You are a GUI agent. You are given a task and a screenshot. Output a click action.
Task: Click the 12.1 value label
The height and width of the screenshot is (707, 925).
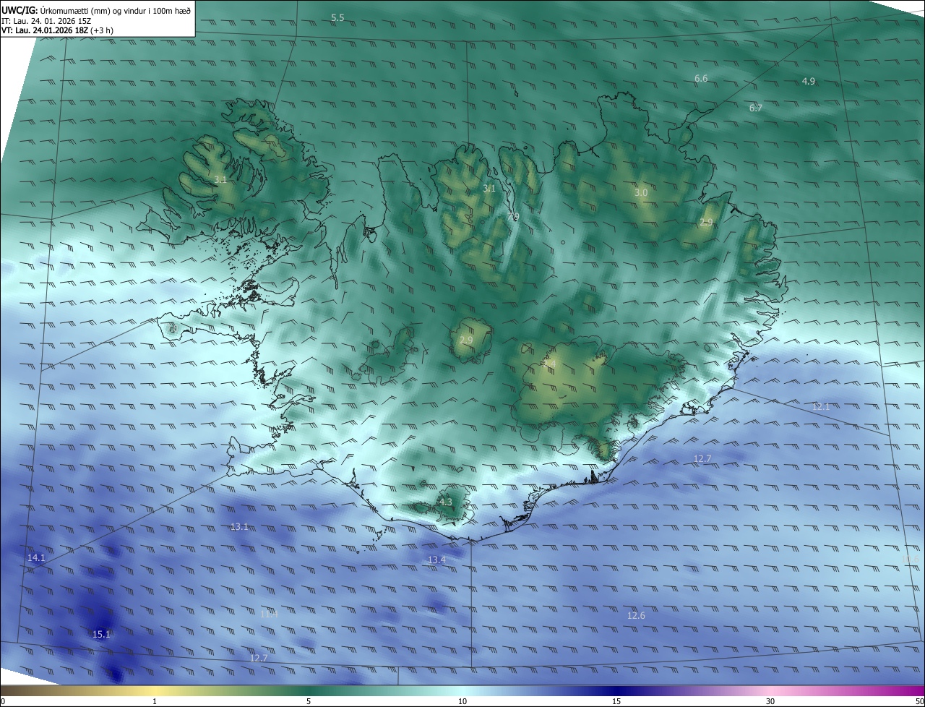coord(822,407)
